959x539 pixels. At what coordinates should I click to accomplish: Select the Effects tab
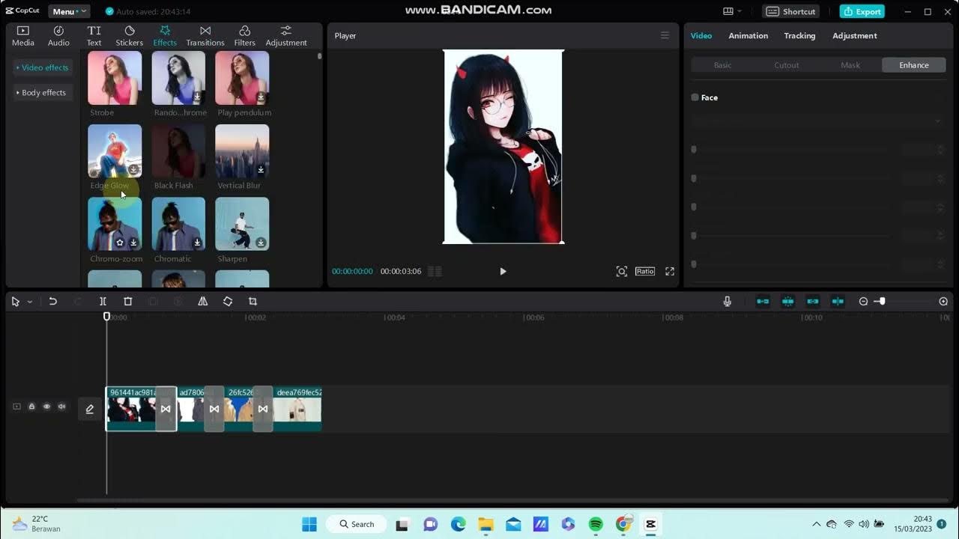(x=165, y=36)
